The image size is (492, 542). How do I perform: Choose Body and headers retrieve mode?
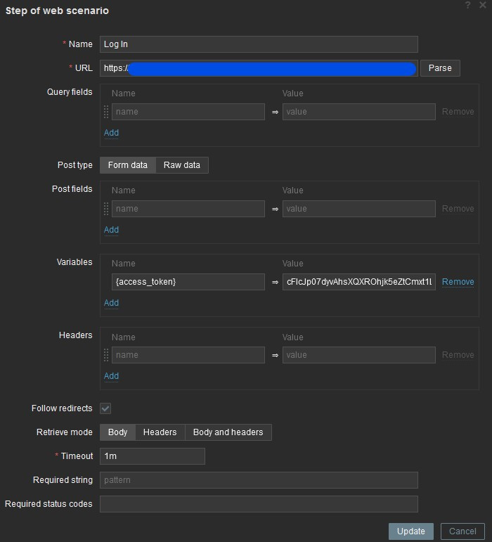tap(228, 432)
